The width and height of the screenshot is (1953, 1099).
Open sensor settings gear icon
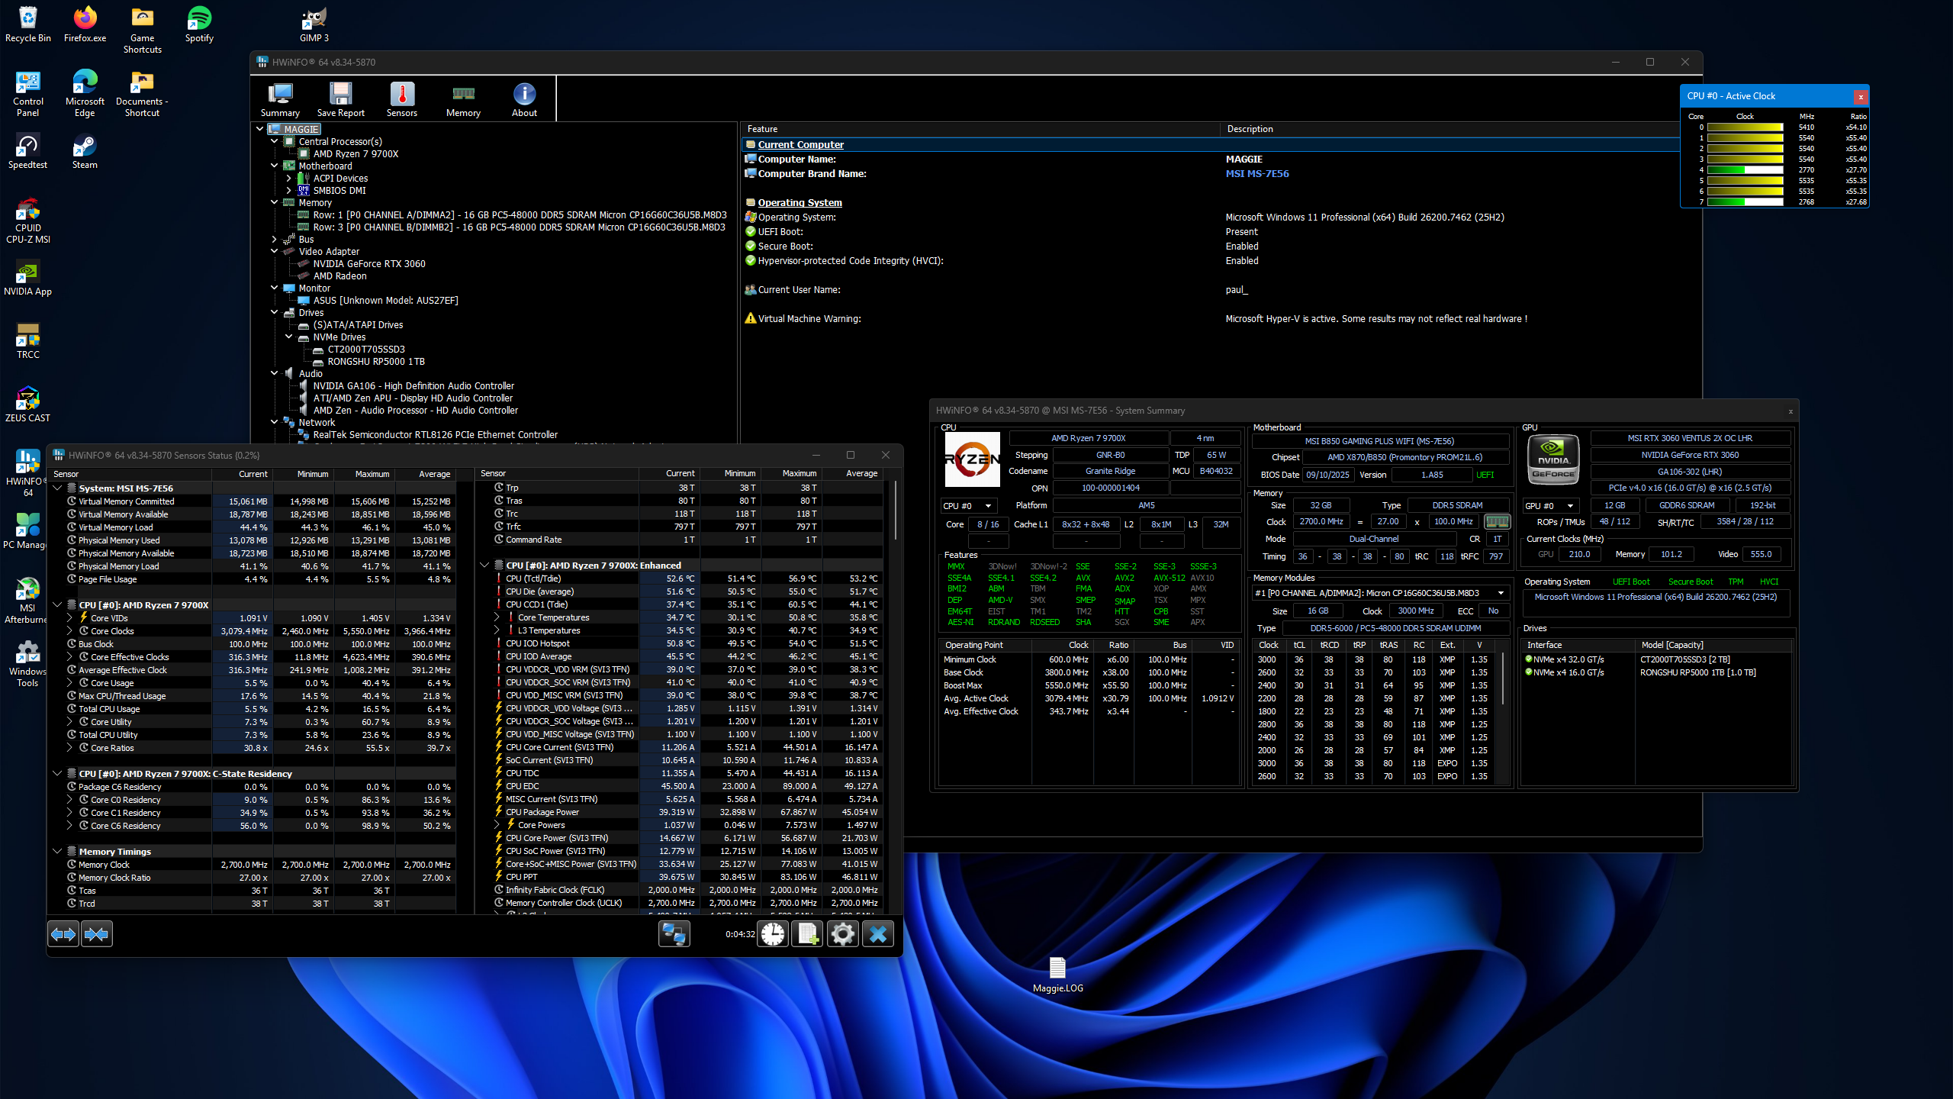coord(842,933)
